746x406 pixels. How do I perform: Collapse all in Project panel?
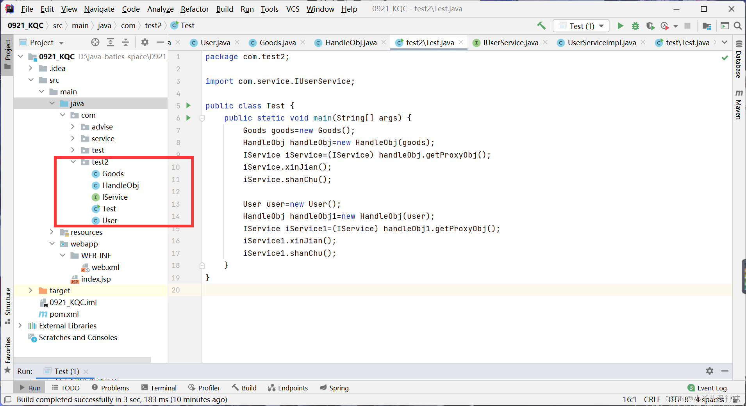pyautogui.click(x=126, y=42)
